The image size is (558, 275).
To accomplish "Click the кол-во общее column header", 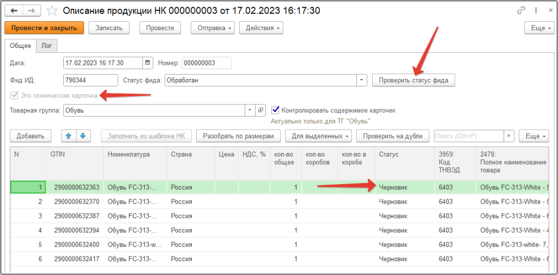I will tap(286, 163).
